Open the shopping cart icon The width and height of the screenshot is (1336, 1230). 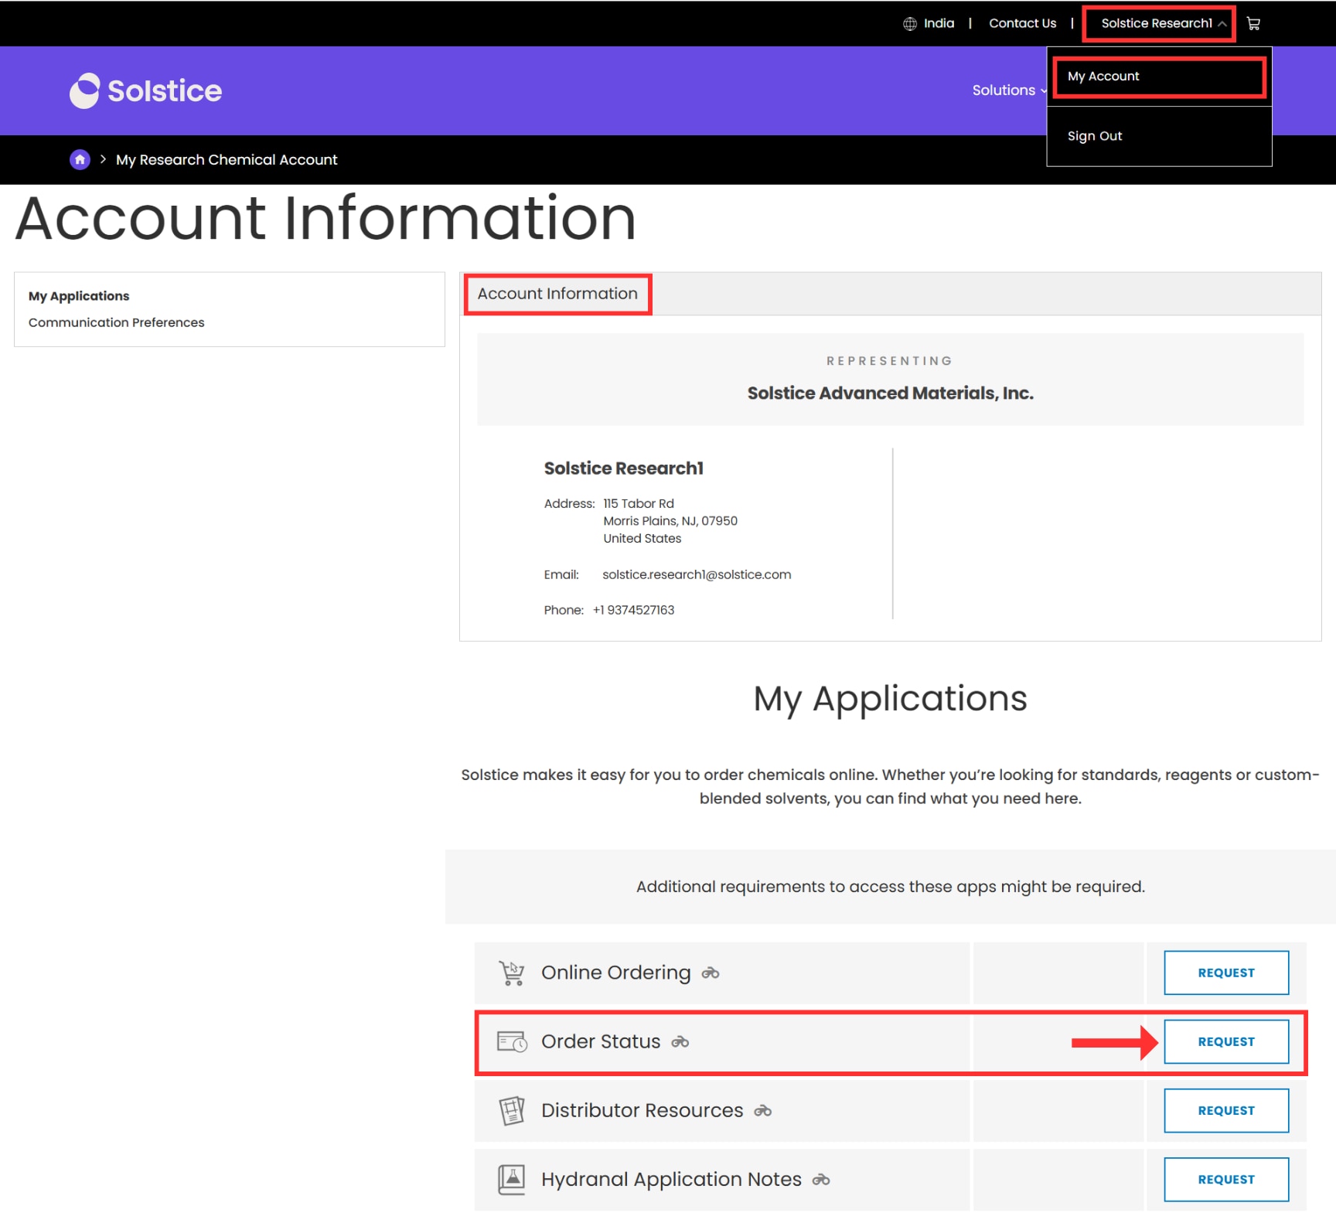pyautogui.click(x=1253, y=24)
